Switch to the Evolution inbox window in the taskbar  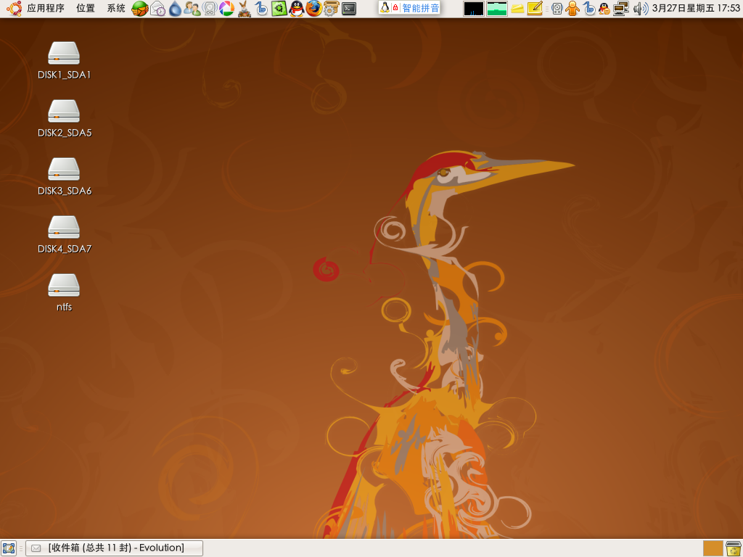[114, 548]
